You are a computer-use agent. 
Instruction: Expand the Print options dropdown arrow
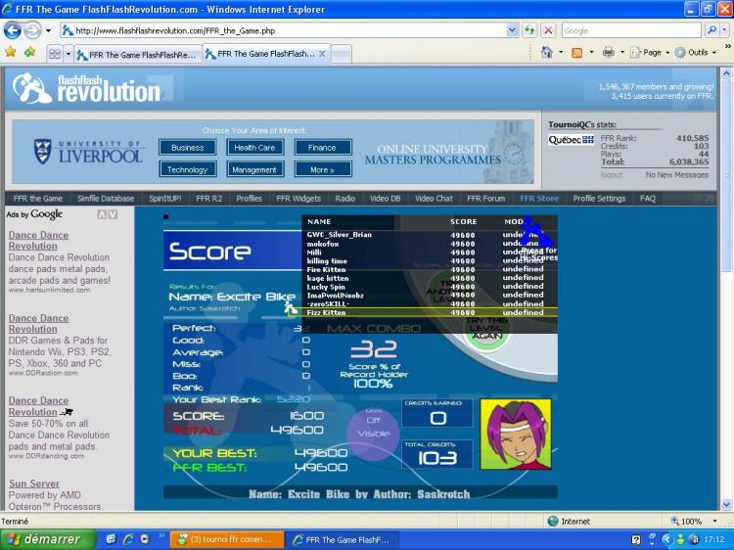point(621,53)
